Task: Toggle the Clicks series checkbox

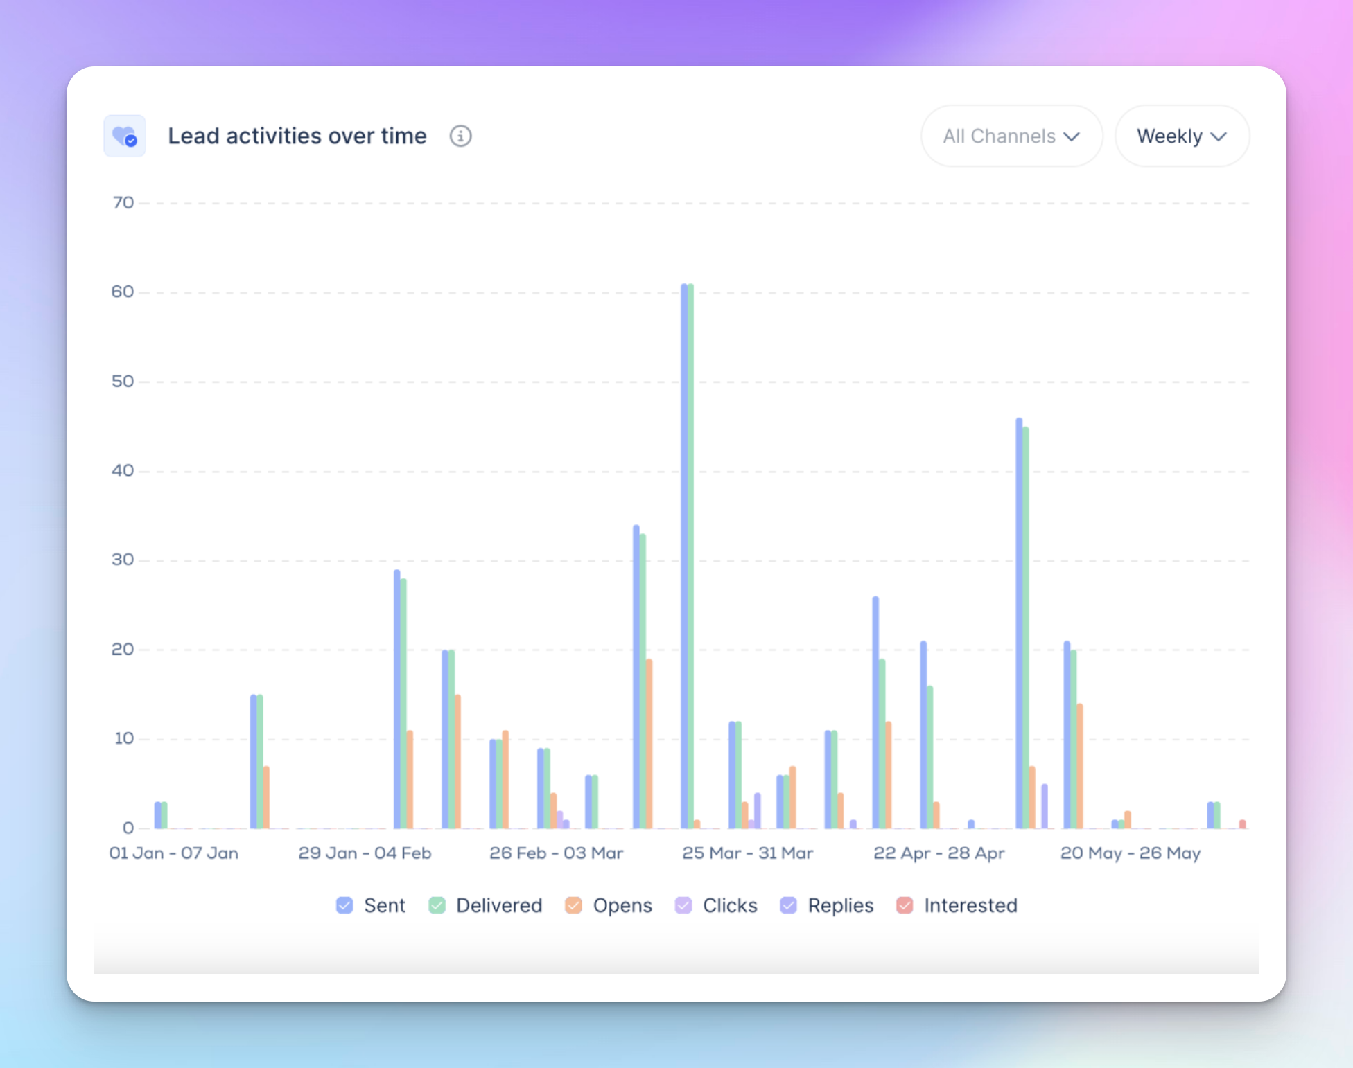Action: [683, 905]
